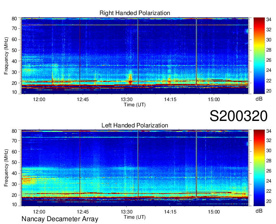This screenshot has width=276, height=224.
Task: Click "Time (UT)" under the Left Handed plot
Action: coord(135,217)
